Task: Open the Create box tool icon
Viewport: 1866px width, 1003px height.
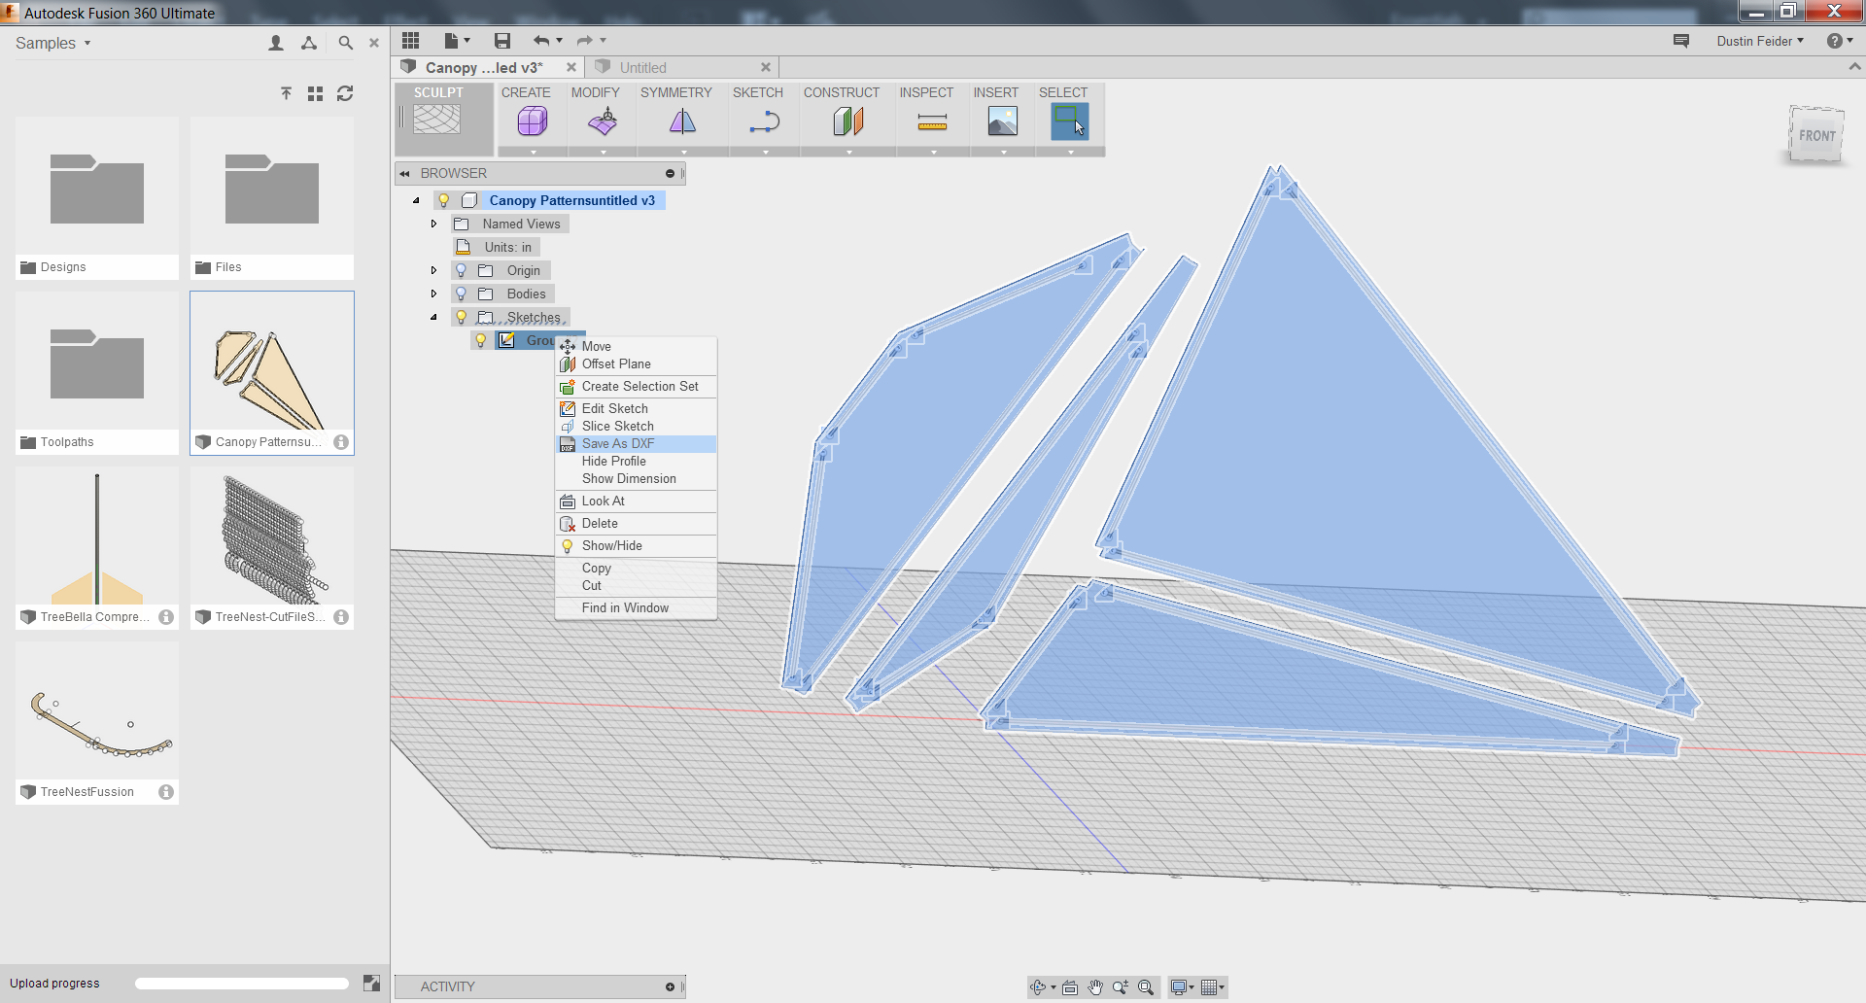Action: [x=533, y=121]
